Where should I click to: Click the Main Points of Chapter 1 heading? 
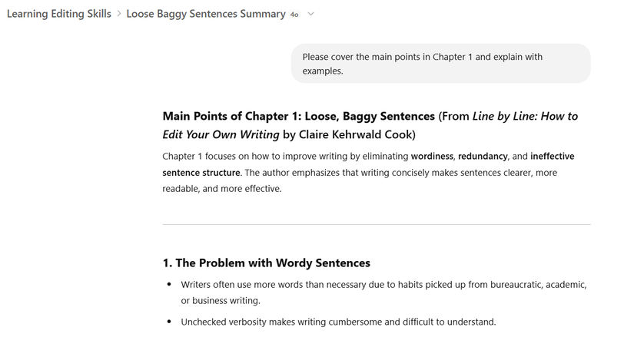point(298,117)
